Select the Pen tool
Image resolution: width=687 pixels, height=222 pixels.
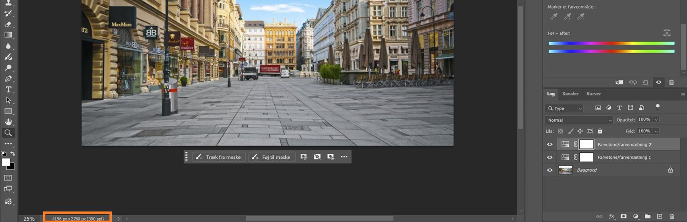coord(8,79)
